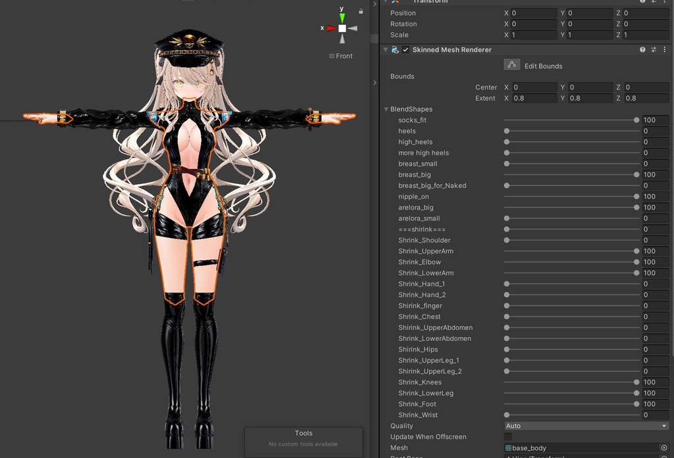Click the Shrink_Hand_2 label
The image size is (674, 458).
coord(422,295)
